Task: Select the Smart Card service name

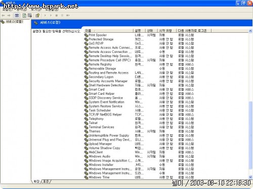Action: pyautogui.click(x=97, y=90)
